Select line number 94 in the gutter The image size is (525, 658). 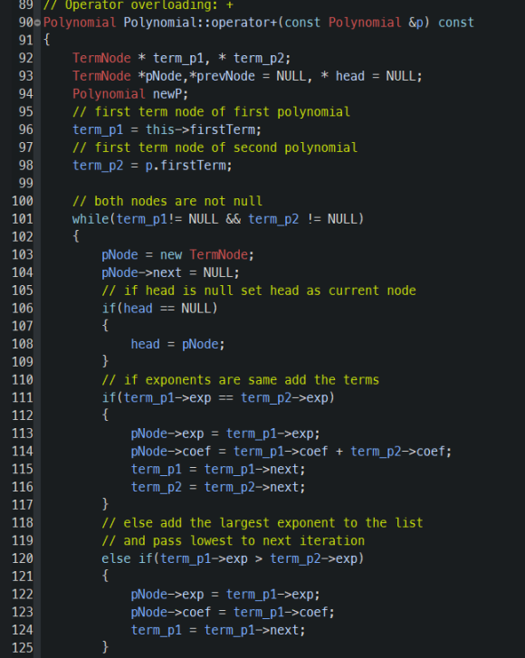(x=26, y=94)
